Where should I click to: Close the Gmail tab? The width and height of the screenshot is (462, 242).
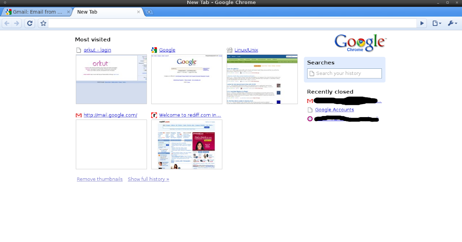click(x=68, y=12)
